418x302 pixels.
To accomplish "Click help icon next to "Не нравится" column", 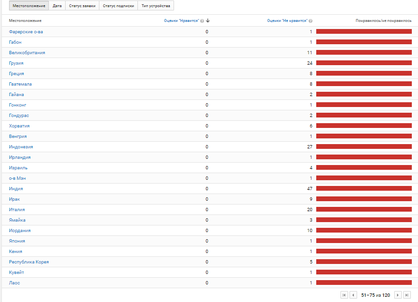I will pyautogui.click(x=310, y=21).
